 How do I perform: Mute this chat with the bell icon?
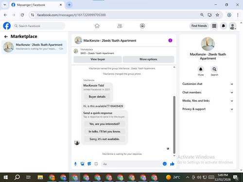[201, 69]
